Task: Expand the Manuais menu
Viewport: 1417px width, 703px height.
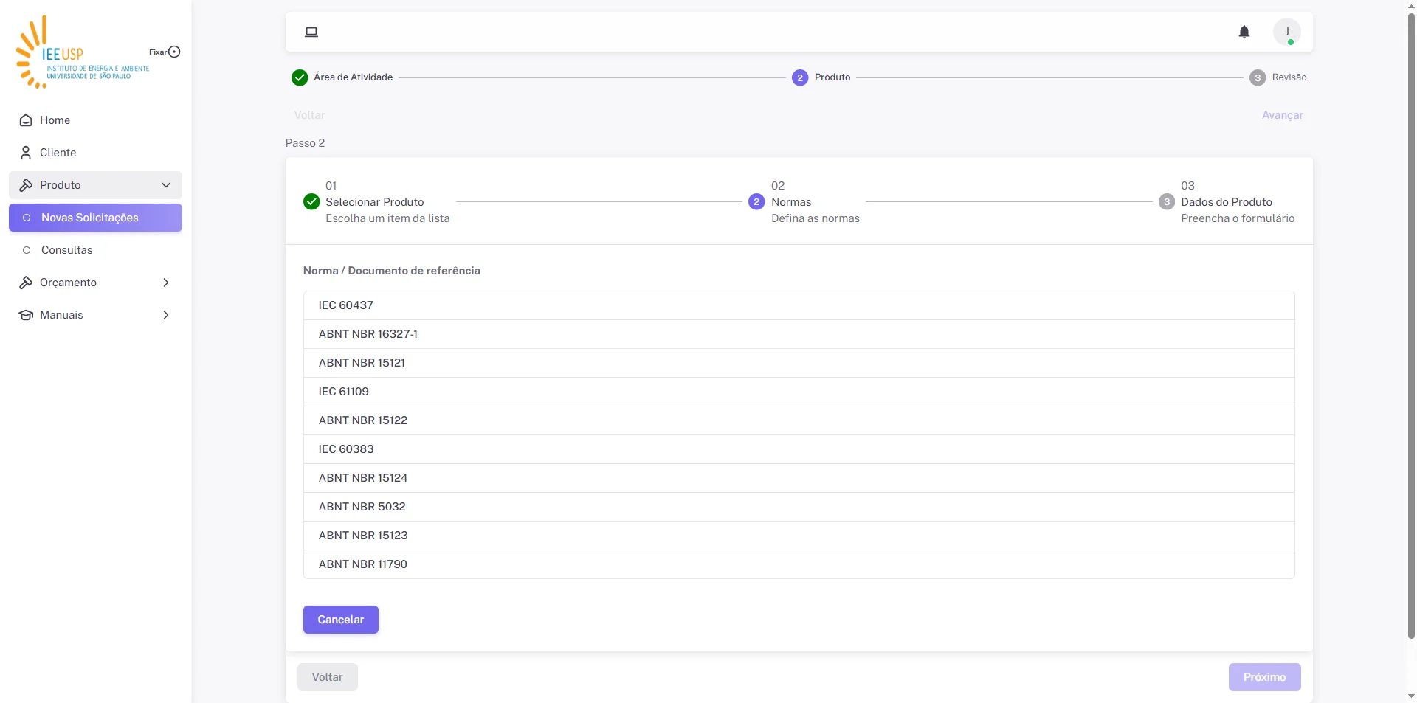Action: pos(95,315)
